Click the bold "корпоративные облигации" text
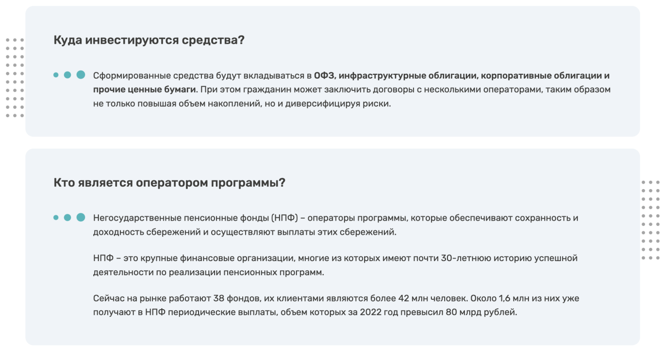Screen dimensions: 670x351 tap(541, 76)
